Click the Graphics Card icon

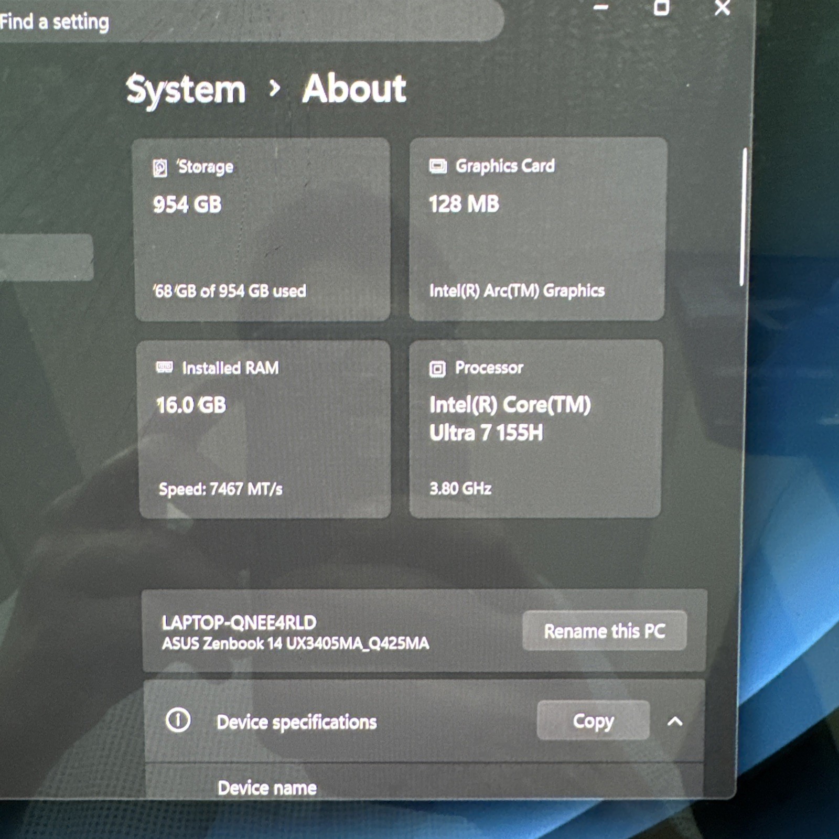(x=438, y=166)
